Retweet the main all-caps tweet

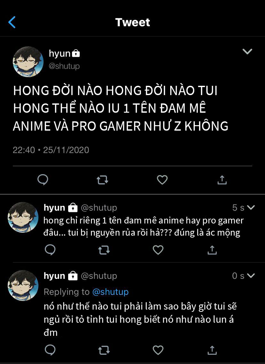102,180
